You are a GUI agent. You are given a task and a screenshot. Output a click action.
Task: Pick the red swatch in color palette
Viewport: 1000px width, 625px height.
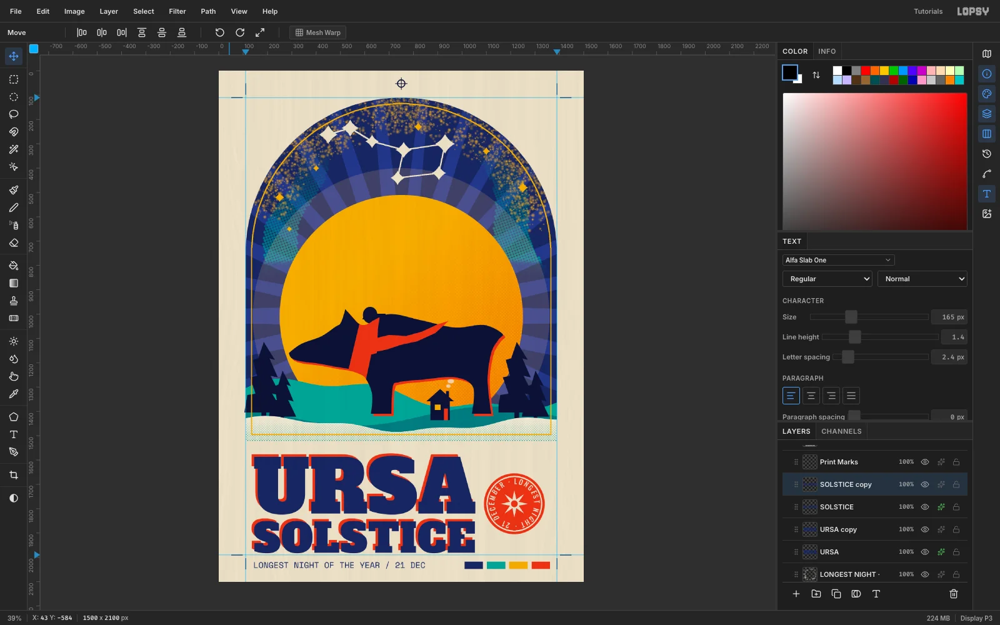point(866,71)
